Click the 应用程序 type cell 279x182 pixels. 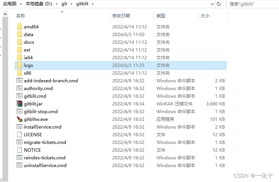pos(165,119)
